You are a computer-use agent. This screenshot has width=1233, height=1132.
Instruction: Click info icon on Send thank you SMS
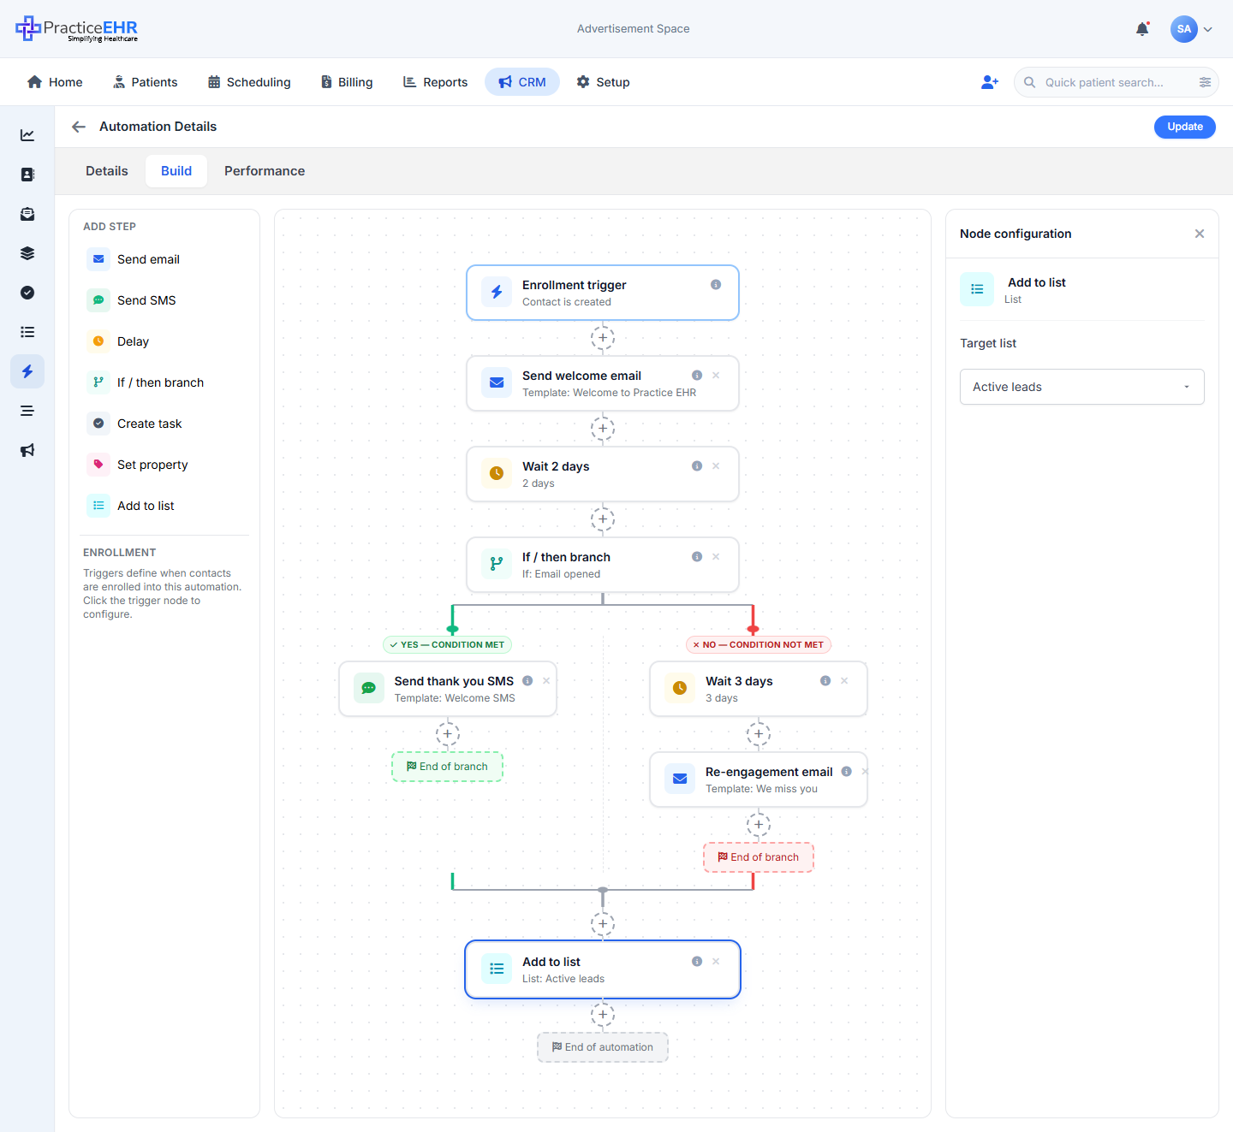pos(527,681)
